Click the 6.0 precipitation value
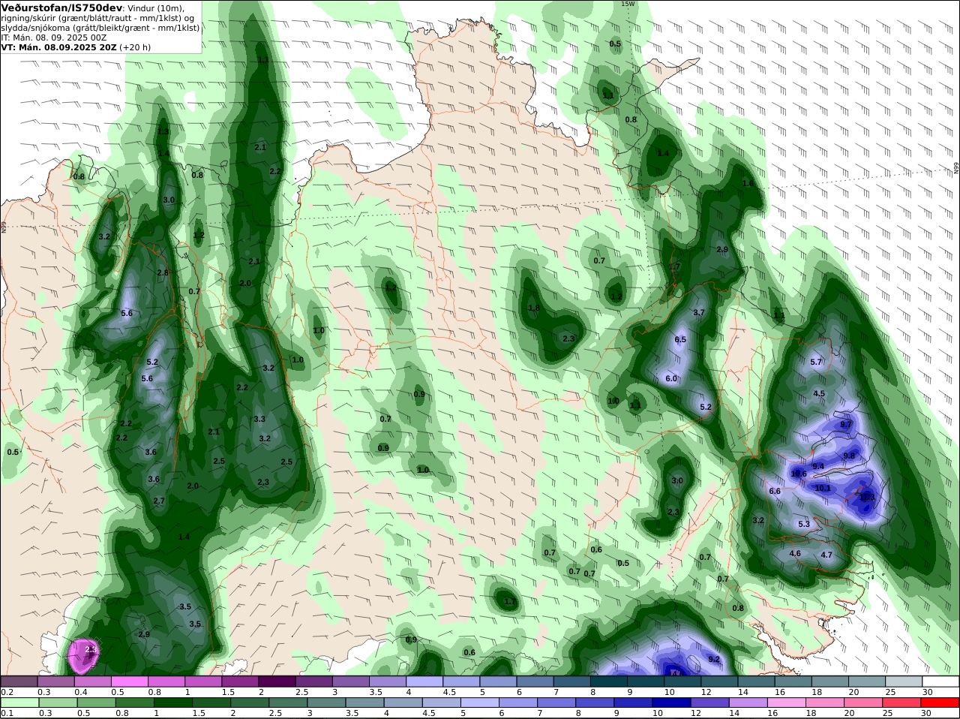 [671, 378]
